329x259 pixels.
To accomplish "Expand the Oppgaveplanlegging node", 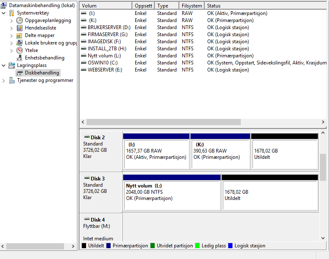I will (12, 20).
